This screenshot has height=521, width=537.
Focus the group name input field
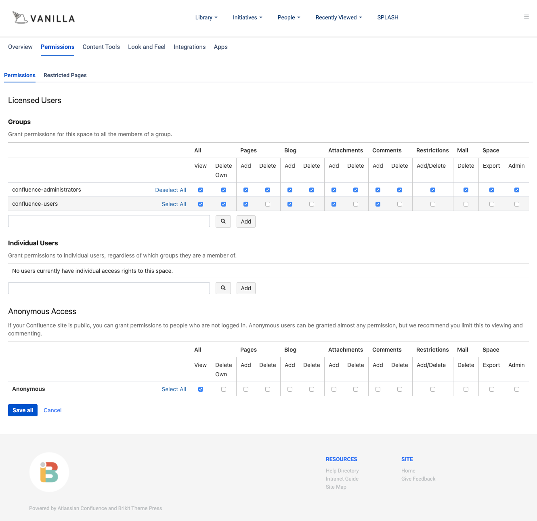[x=109, y=221]
